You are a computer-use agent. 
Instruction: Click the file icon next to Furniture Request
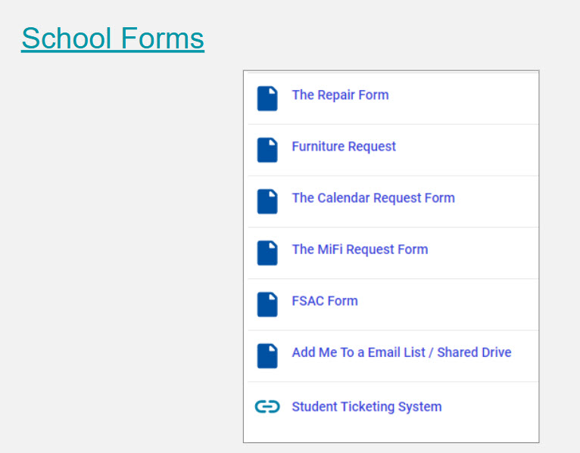[267, 150]
